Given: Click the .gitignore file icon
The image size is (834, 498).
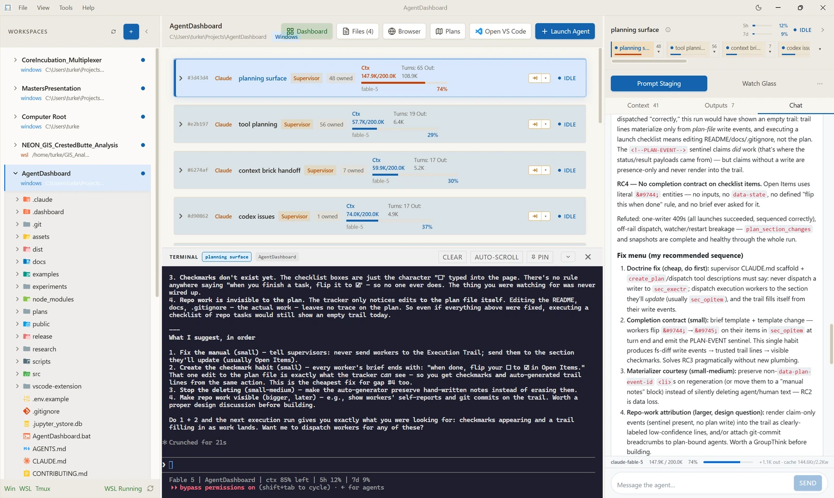Looking at the screenshot, I should point(27,412).
